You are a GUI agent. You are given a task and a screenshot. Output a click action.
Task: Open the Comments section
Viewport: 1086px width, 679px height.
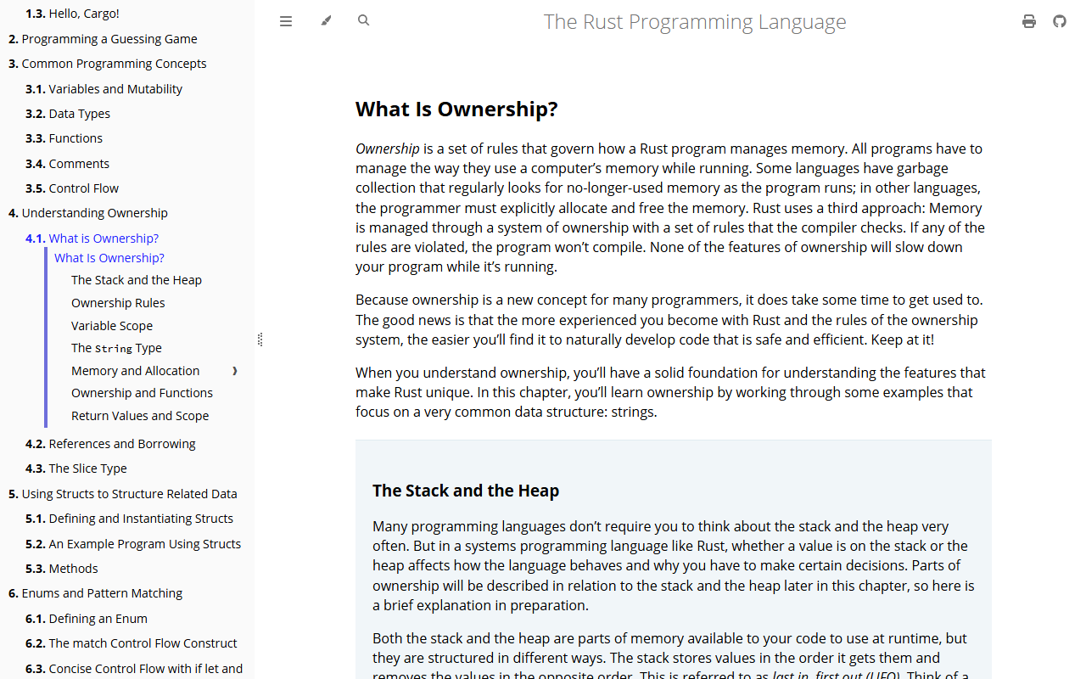pos(67,164)
